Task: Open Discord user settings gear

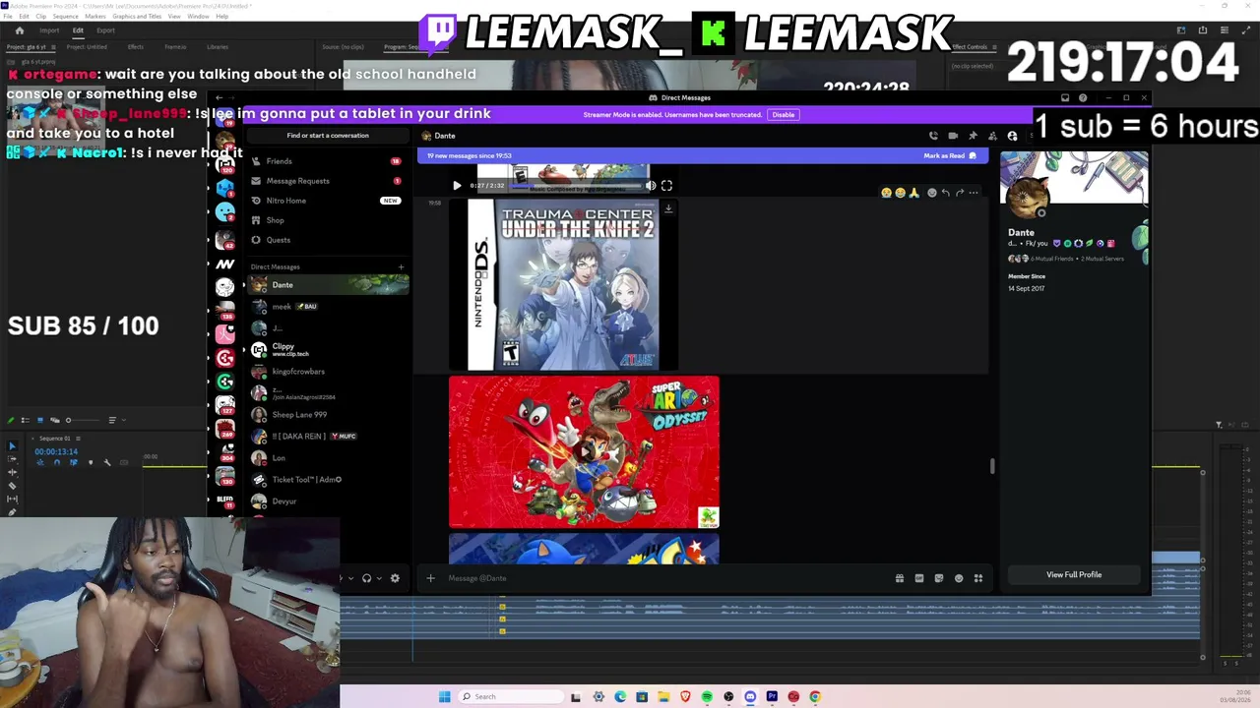Action: [395, 578]
